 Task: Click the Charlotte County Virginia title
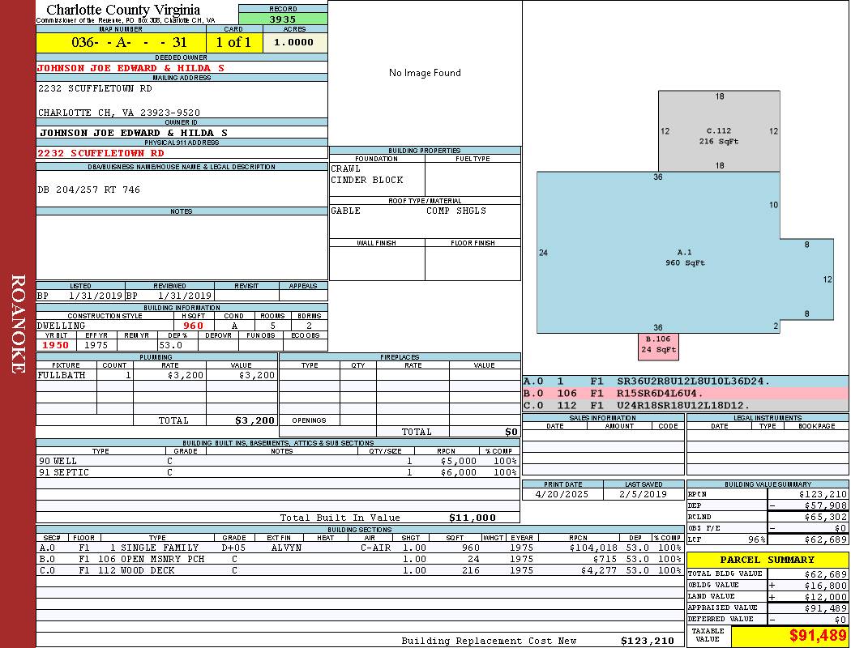click(x=123, y=10)
